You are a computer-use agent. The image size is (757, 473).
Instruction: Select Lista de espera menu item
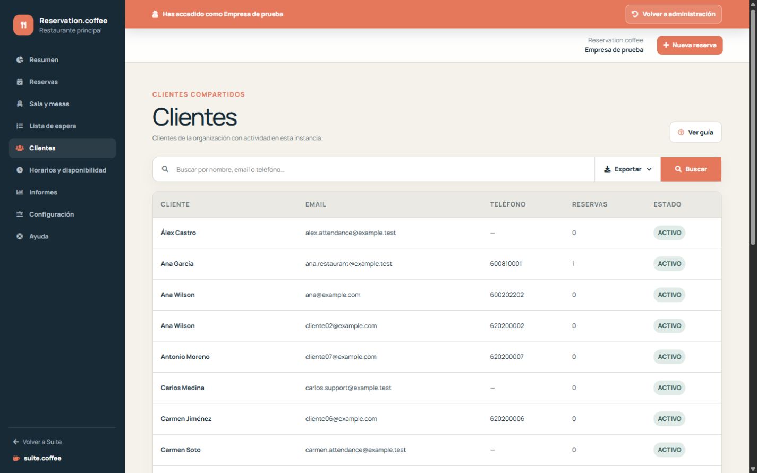tap(63, 126)
